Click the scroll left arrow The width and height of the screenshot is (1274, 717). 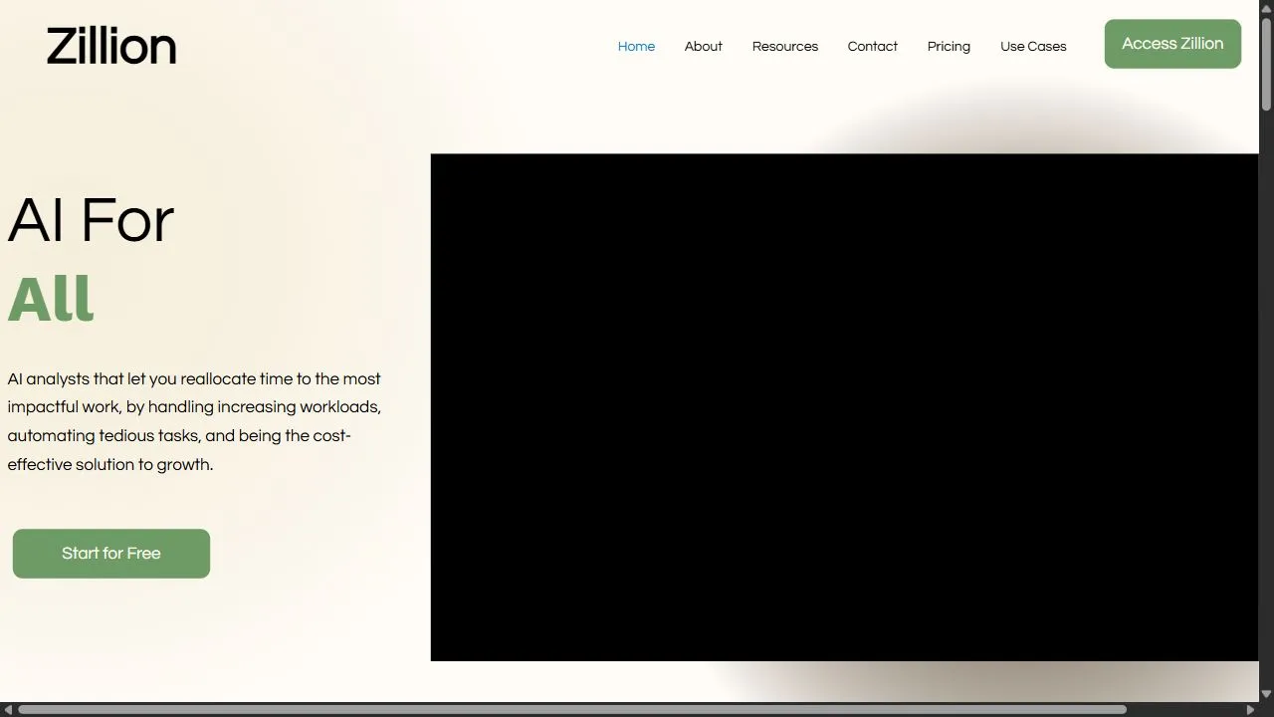(x=8, y=710)
